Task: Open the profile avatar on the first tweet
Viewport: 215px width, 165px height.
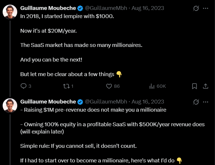Action: pyautogui.click(x=10, y=12)
